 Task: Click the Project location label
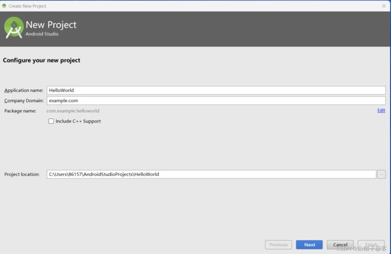[22, 174]
